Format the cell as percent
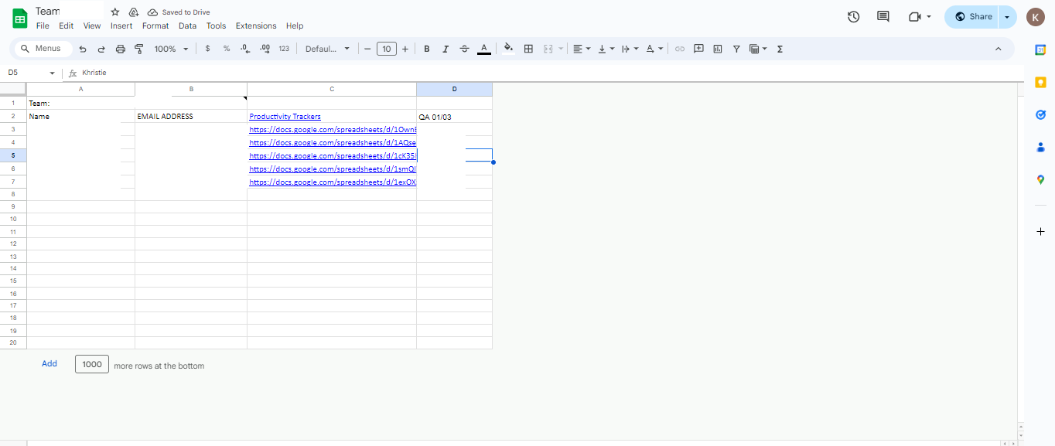The image size is (1055, 446). tap(227, 49)
